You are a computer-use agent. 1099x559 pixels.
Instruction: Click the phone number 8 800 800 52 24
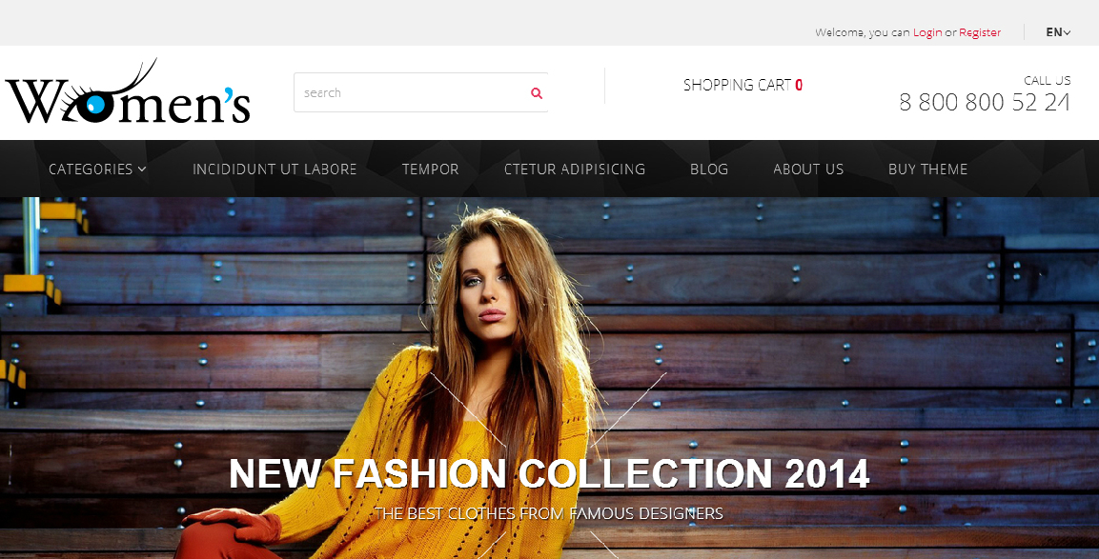(x=985, y=102)
